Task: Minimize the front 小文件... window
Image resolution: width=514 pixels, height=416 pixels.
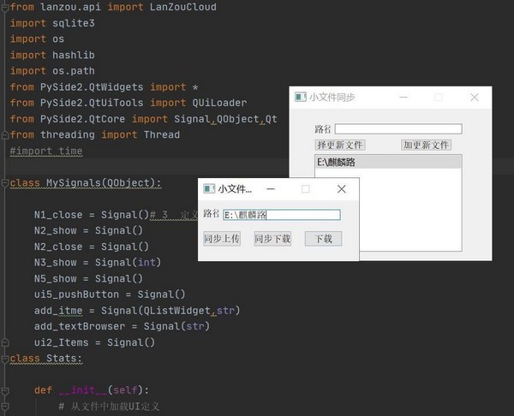Action: (271, 189)
